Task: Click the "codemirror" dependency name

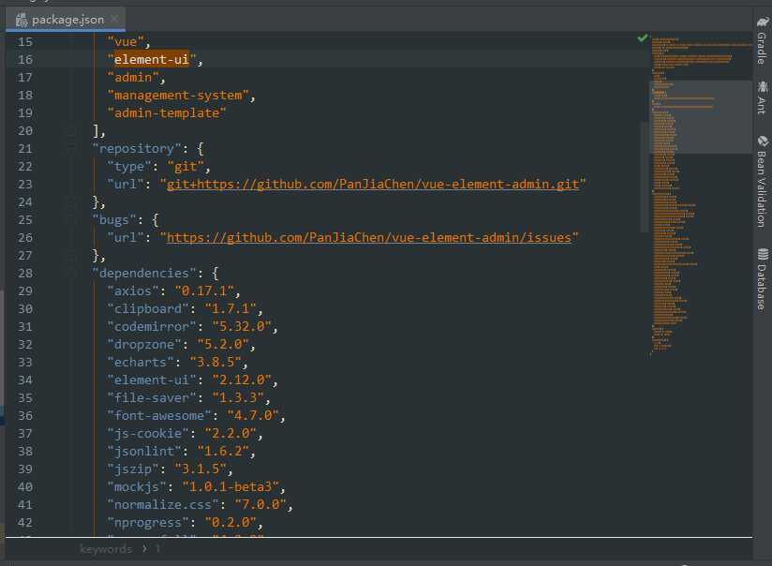Action: coord(152,327)
